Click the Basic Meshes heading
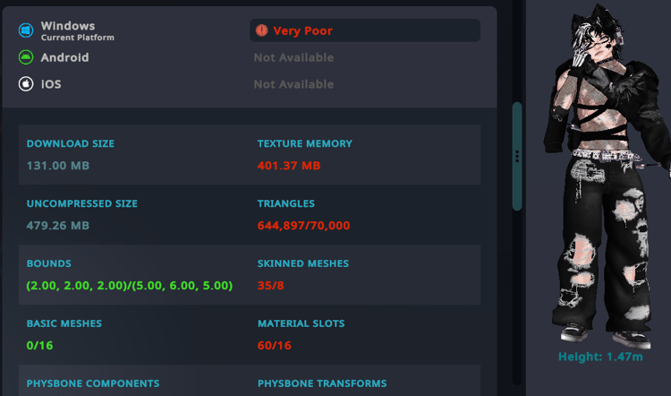The width and height of the screenshot is (671, 396). pos(64,323)
